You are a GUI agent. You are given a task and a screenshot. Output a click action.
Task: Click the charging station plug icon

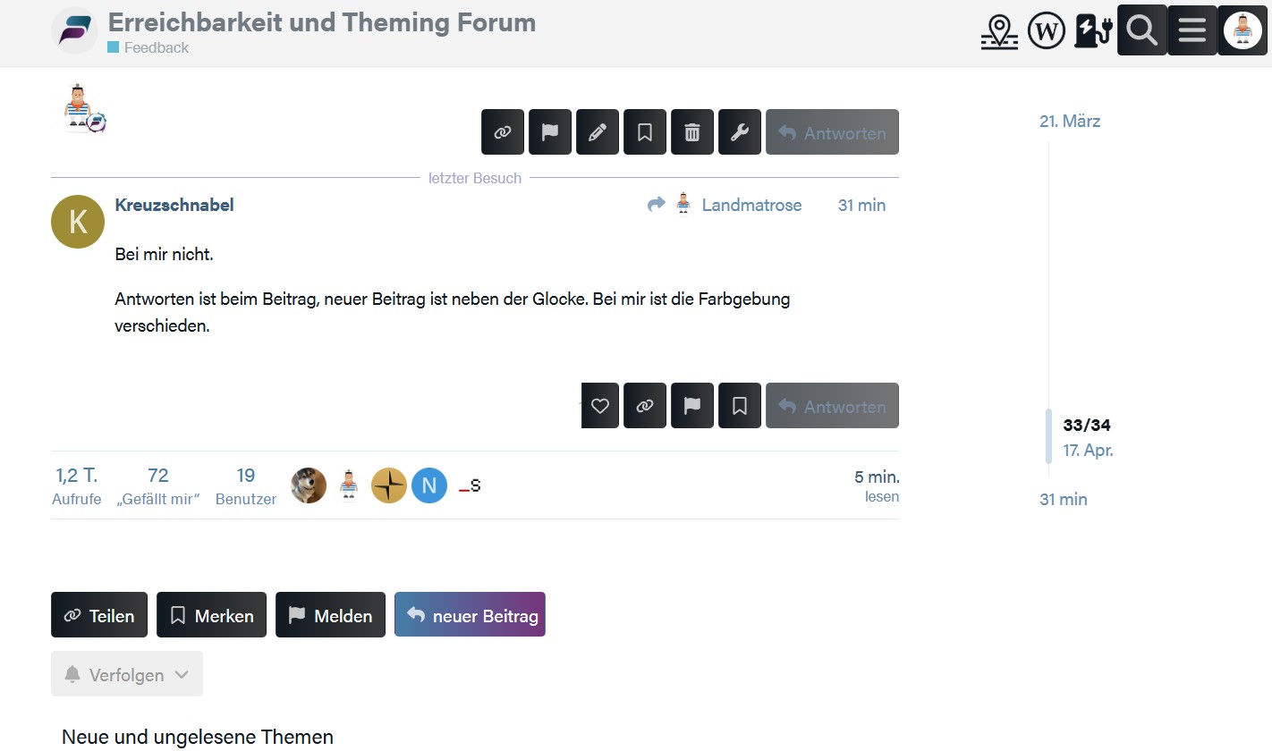coord(1092,31)
